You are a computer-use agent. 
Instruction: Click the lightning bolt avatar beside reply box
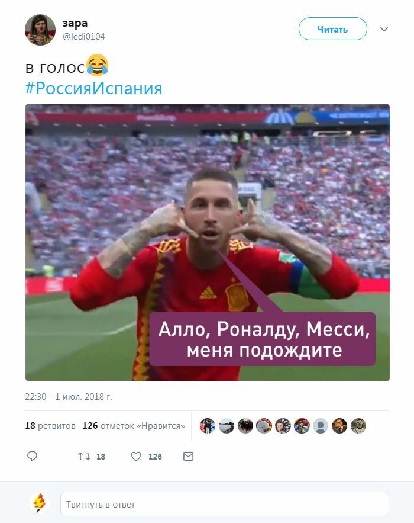click(39, 503)
